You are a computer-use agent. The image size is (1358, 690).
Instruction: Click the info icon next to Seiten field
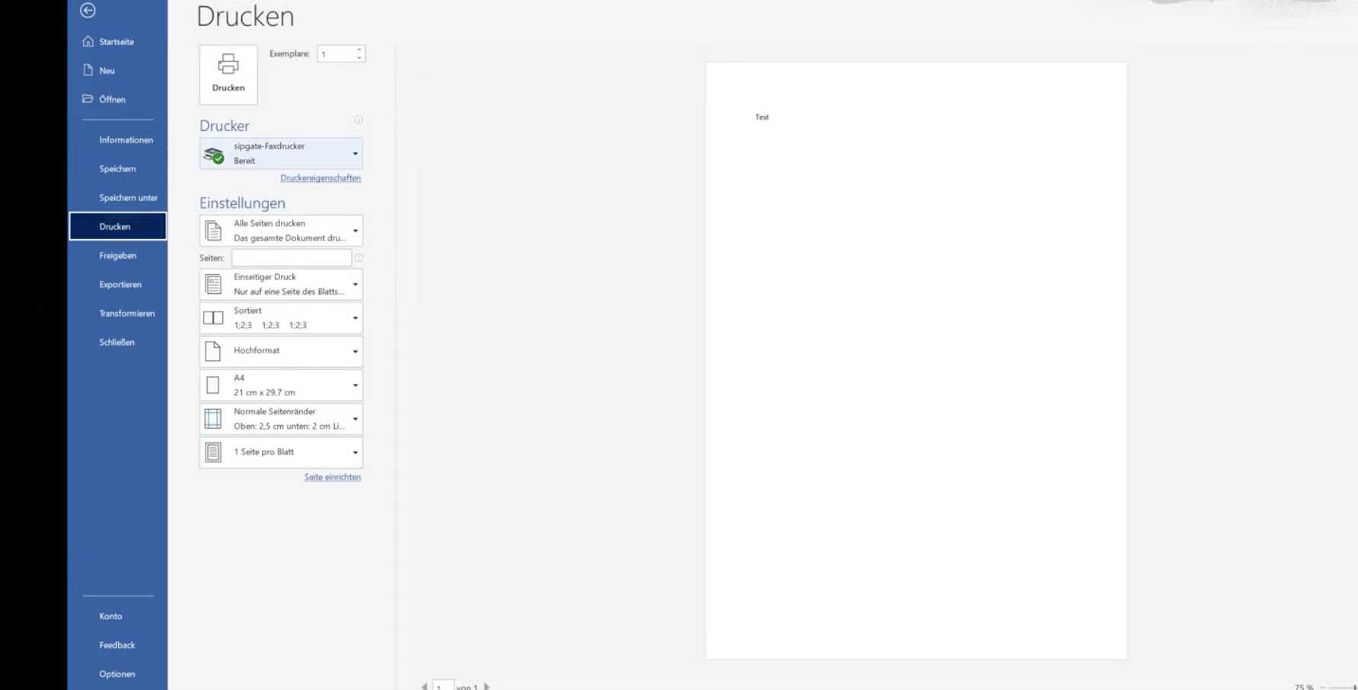[x=359, y=258]
